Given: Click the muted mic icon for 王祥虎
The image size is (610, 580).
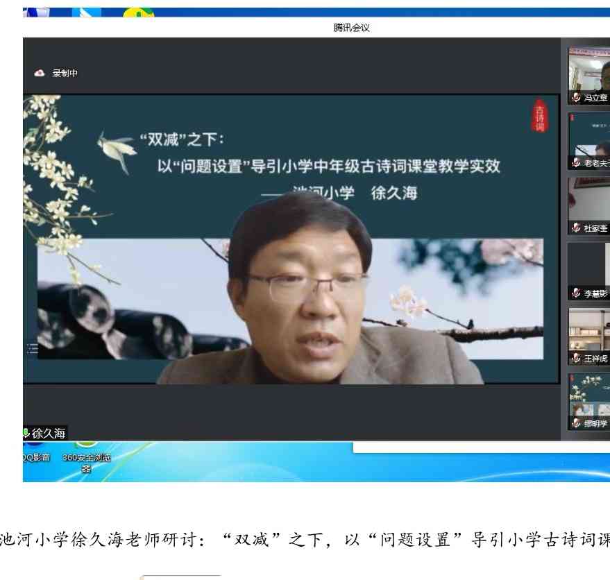Looking at the screenshot, I should 575,358.
